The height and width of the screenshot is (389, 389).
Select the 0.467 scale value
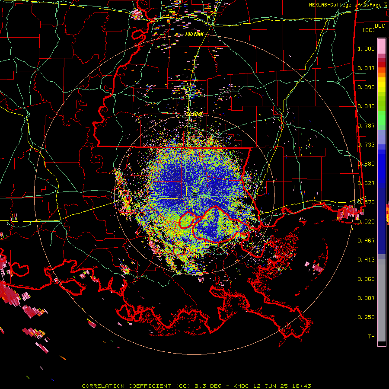(x=366, y=240)
